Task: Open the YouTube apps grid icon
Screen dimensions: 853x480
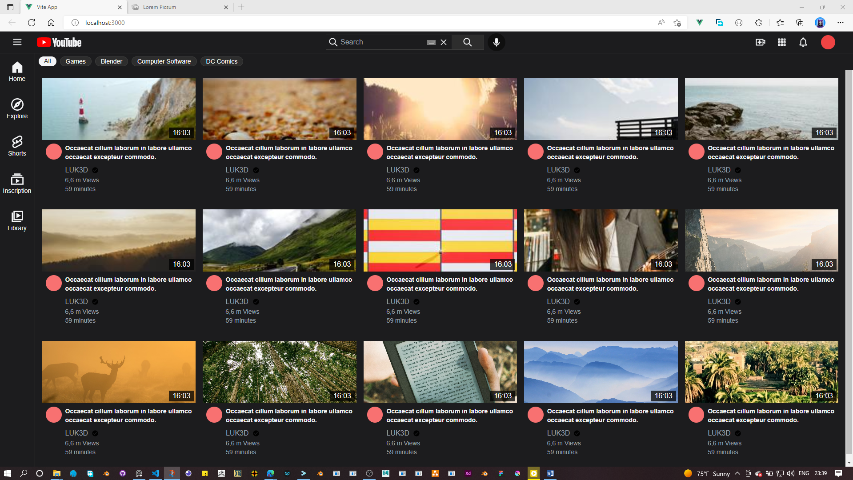Action: coord(782,42)
